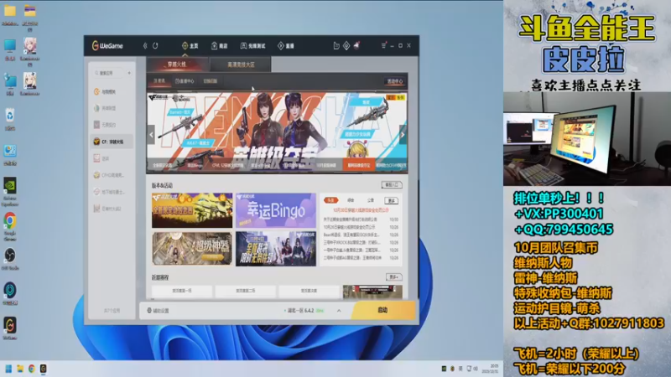Show previous banner with left arrow
671x377 pixels.
(152, 135)
